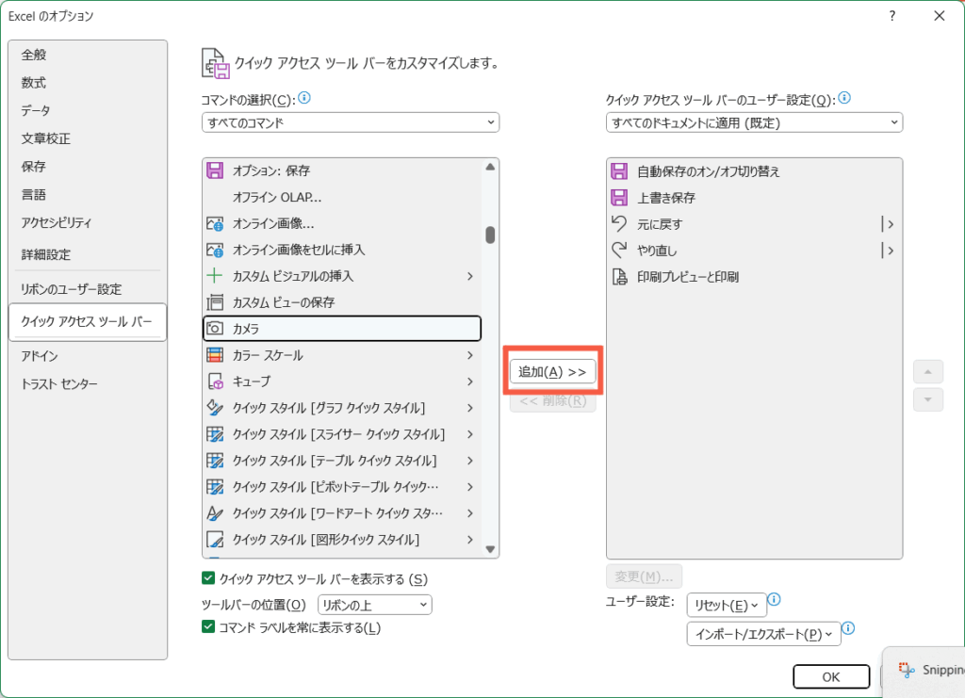The width and height of the screenshot is (965, 698).
Task: Expand the カラー スケール submenu arrow
Action: pos(470,355)
